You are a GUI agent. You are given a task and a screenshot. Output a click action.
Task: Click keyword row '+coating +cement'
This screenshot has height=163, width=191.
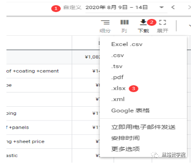[x=33, y=71]
